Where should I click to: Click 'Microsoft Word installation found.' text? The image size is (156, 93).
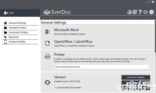coord(70,34)
